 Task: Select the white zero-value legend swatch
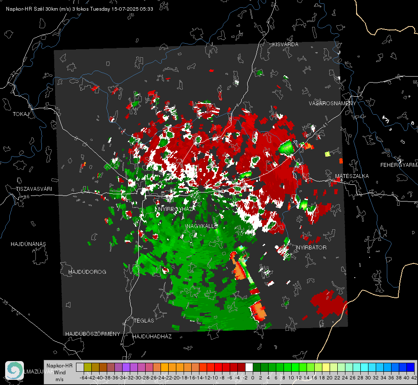tap(249, 367)
